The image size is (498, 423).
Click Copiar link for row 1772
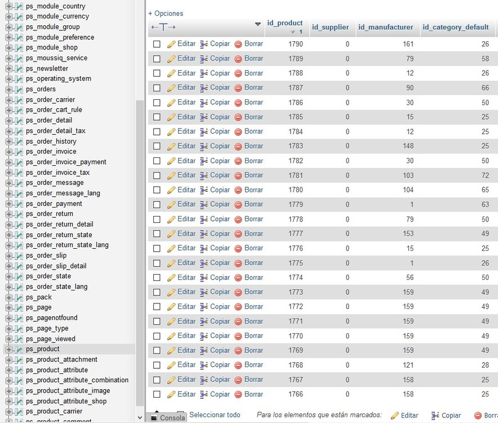(x=220, y=307)
